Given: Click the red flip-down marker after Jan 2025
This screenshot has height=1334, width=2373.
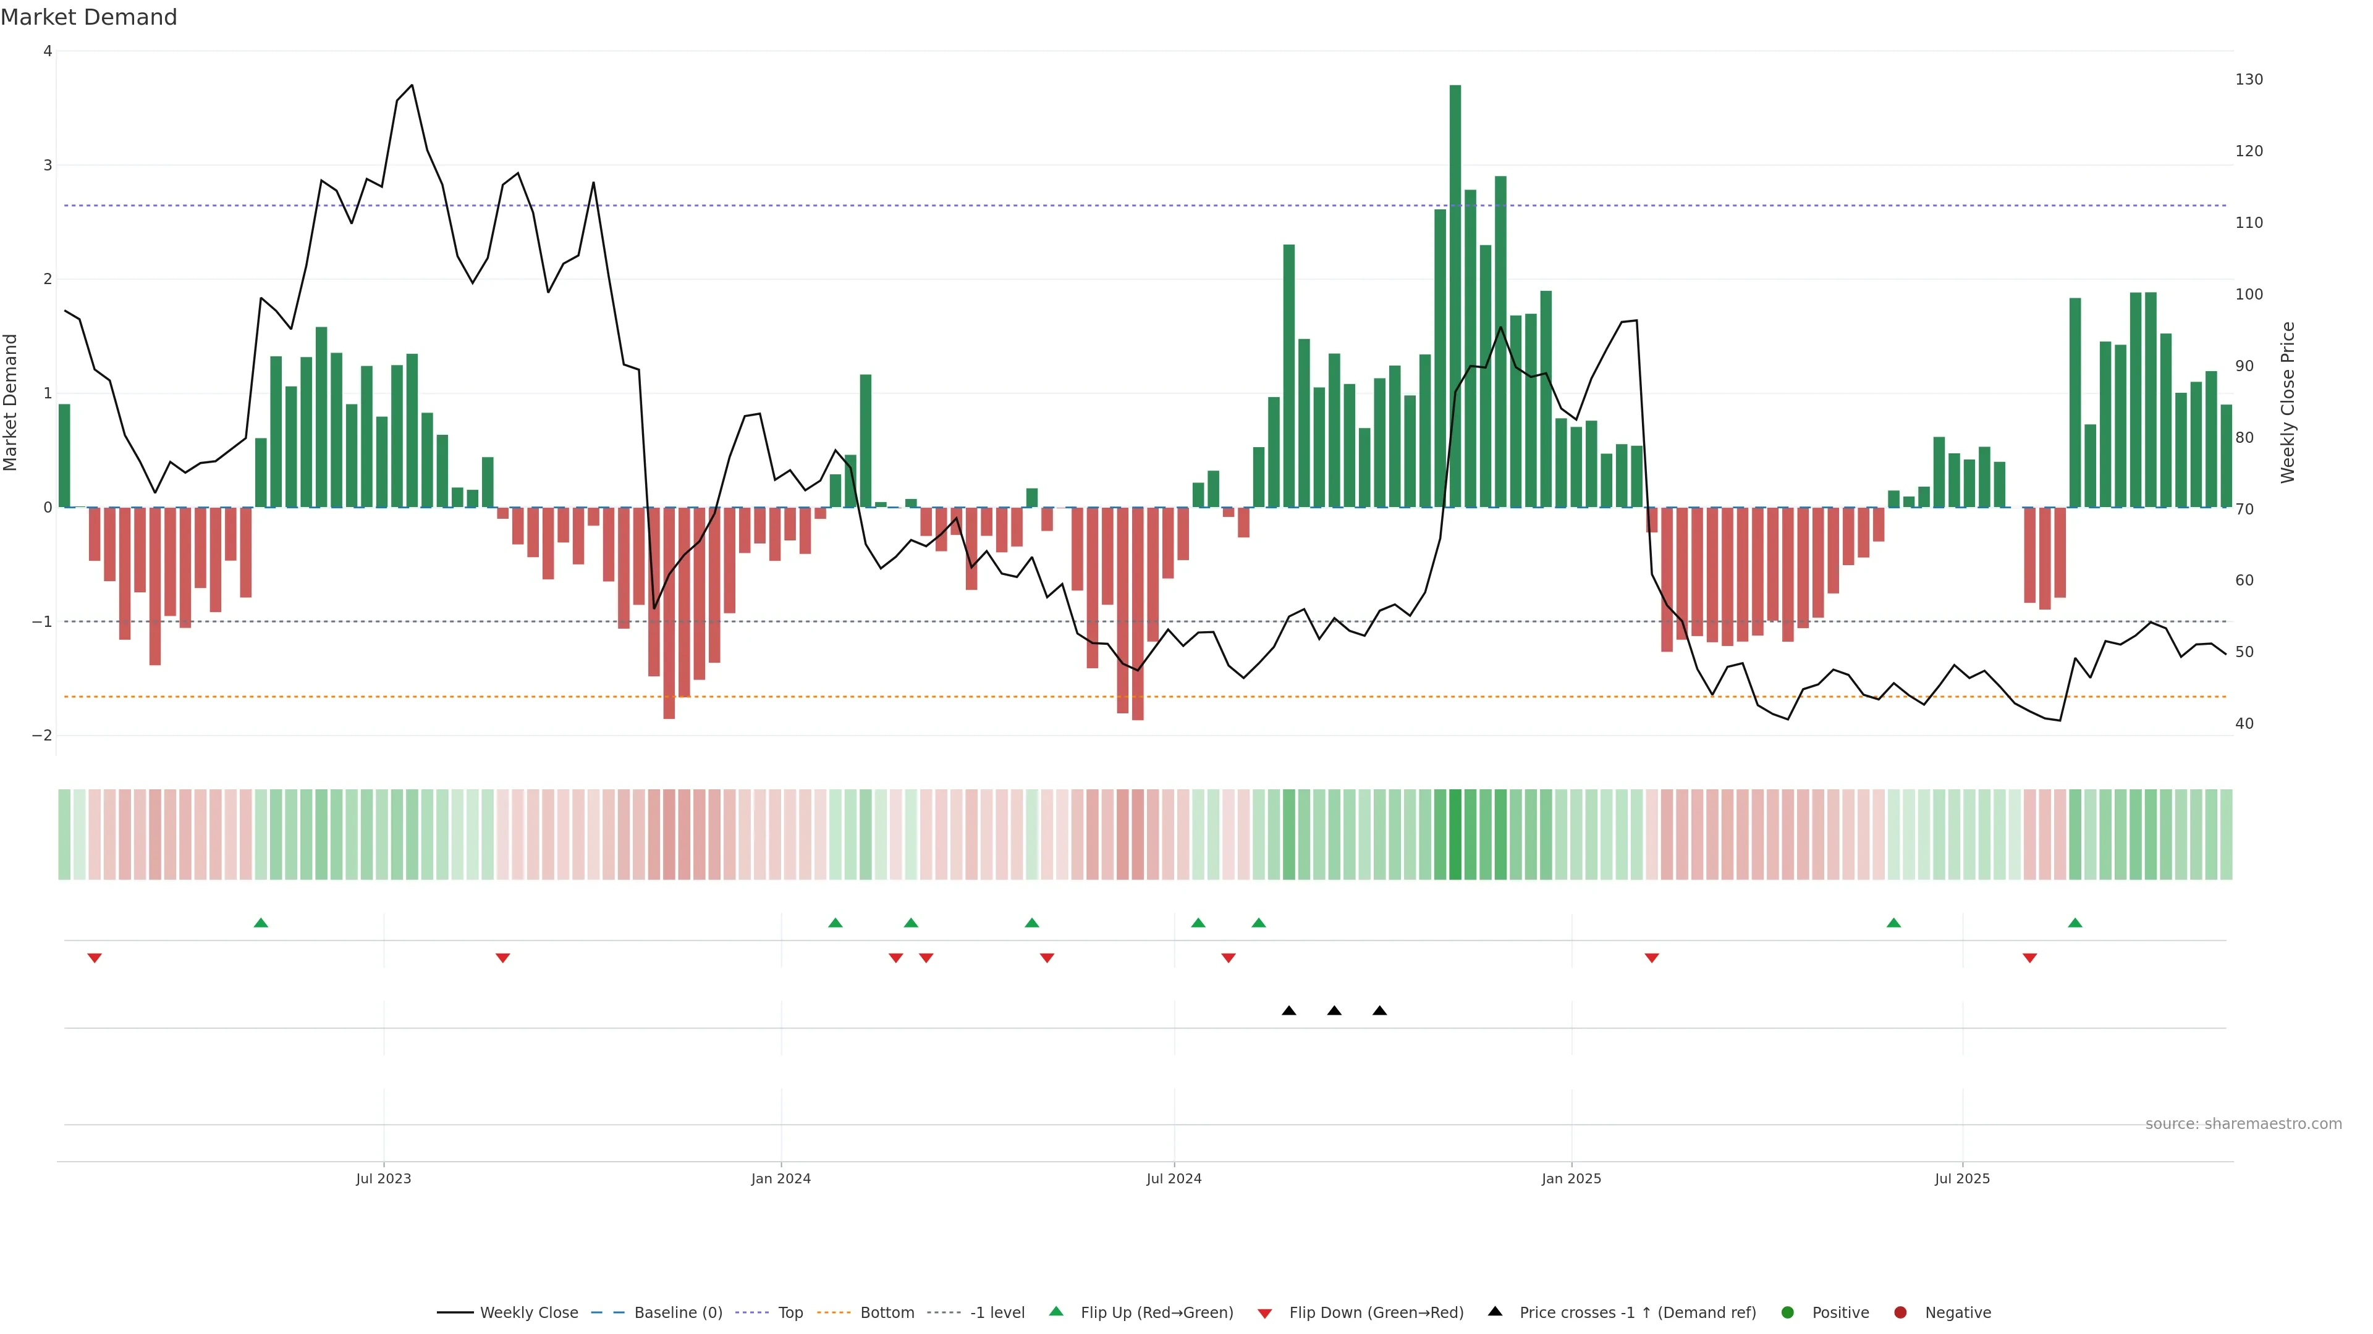Looking at the screenshot, I should [1652, 959].
